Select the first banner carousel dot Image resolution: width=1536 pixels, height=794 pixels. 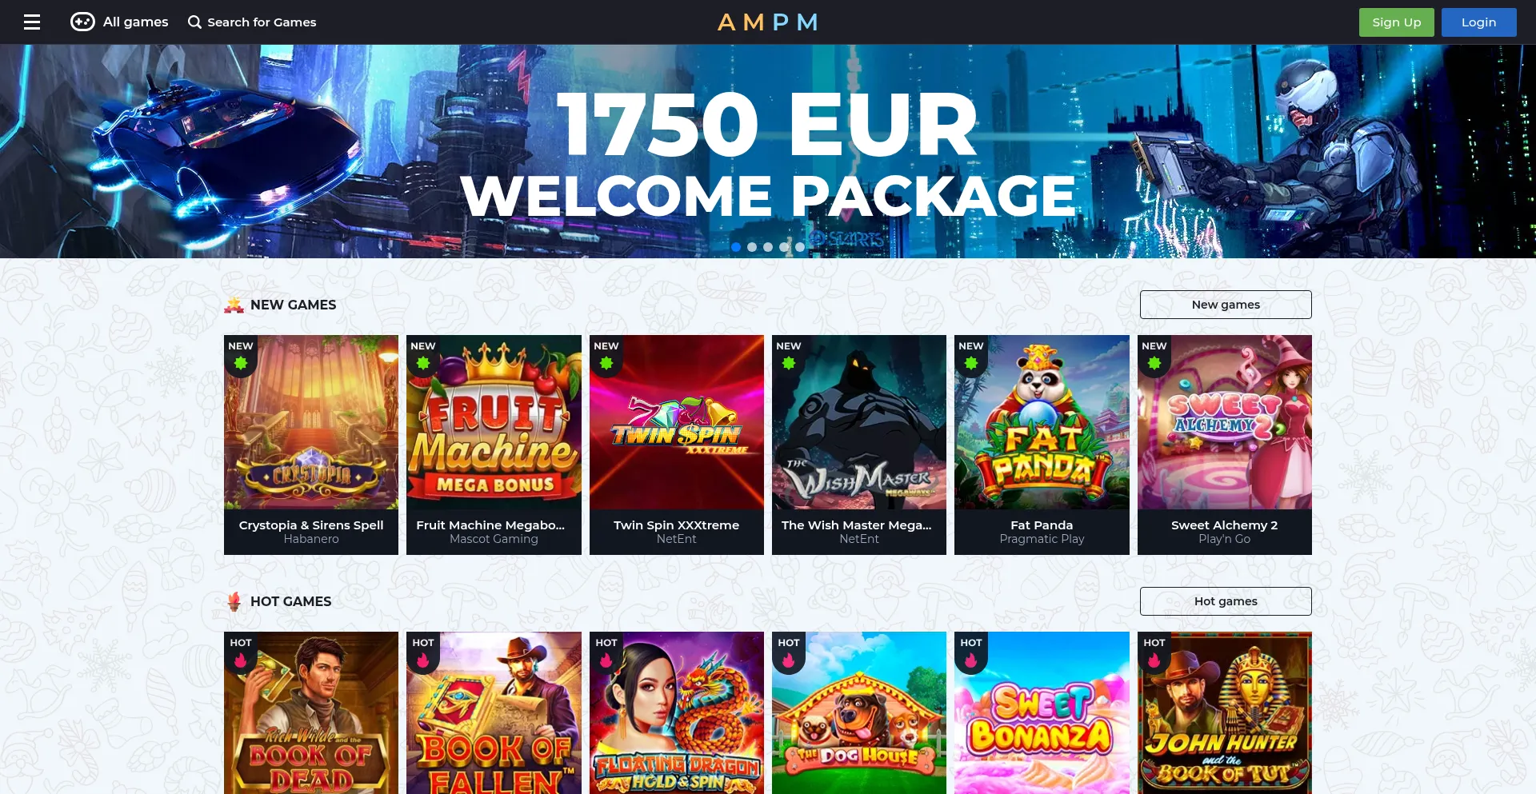tap(736, 247)
